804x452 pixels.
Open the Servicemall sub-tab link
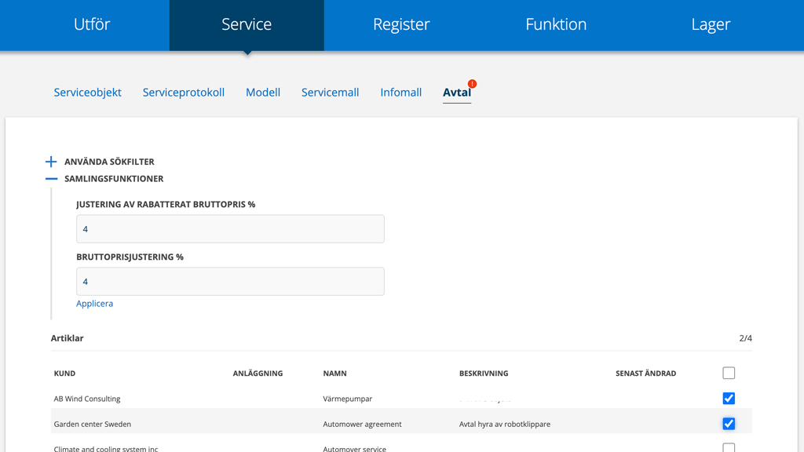tap(330, 92)
